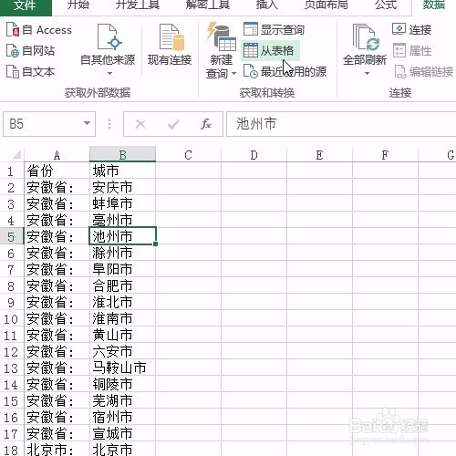
Task: Select row 1 header
Action: [11, 171]
